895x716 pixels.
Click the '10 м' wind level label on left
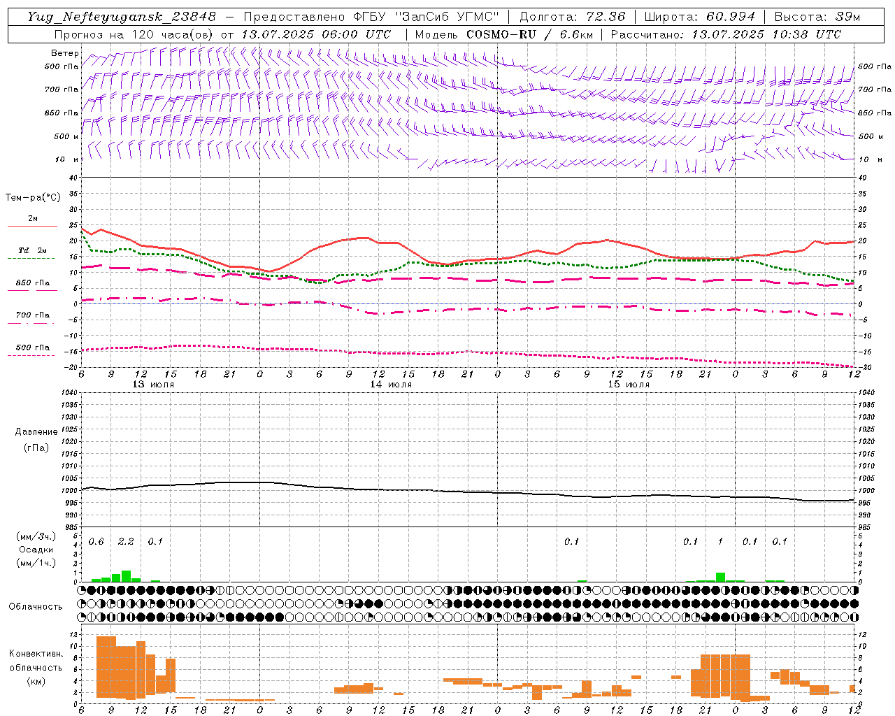66,159
